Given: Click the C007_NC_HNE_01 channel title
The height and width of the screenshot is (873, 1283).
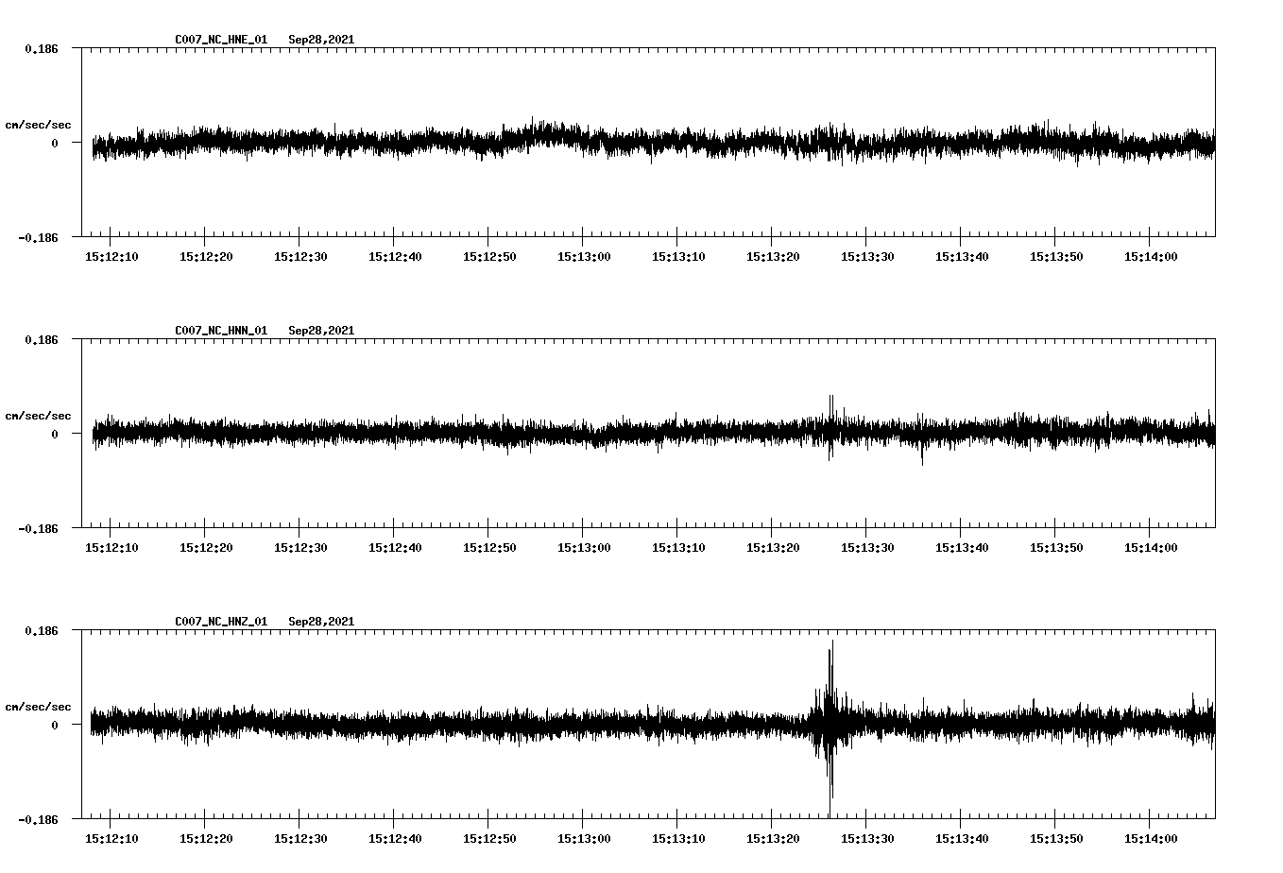Looking at the screenshot, I should (x=221, y=40).
